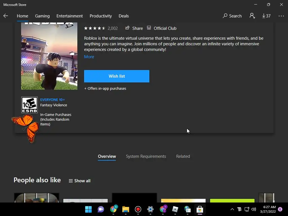Open notification badge showing 6
This screenshot has height=216, width=288.
click(280, 209)
